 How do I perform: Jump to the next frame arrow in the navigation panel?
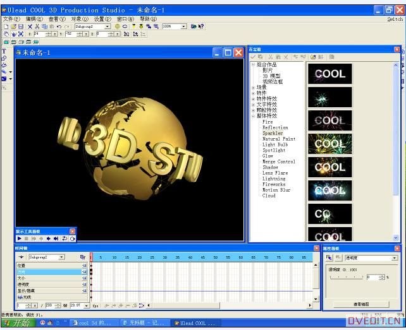click(x=48, y=239)
